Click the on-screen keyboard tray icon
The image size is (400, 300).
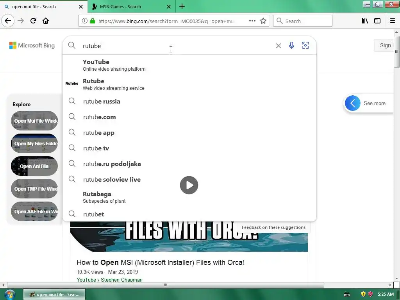click(x=347, y=295)
